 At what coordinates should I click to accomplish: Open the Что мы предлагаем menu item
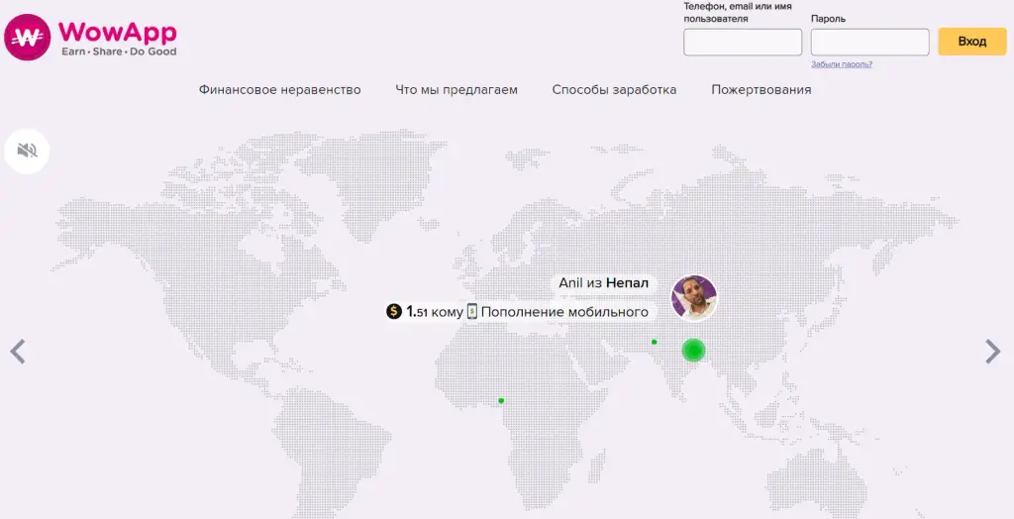tap(456, 90)
